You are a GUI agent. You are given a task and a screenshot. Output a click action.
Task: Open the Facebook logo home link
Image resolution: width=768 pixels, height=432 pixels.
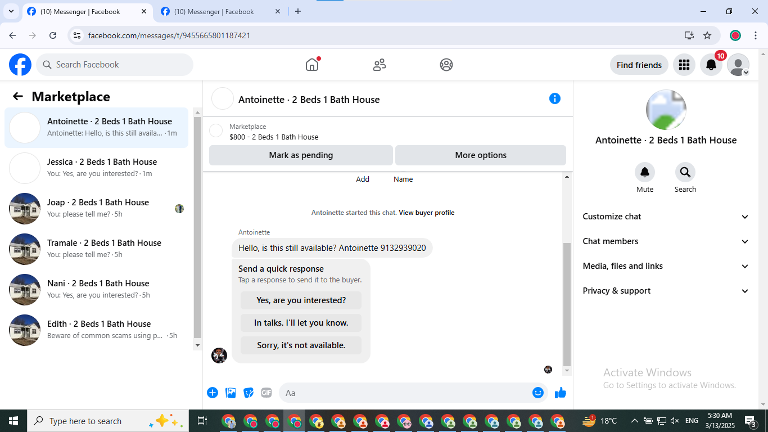[x=20, y=65]
